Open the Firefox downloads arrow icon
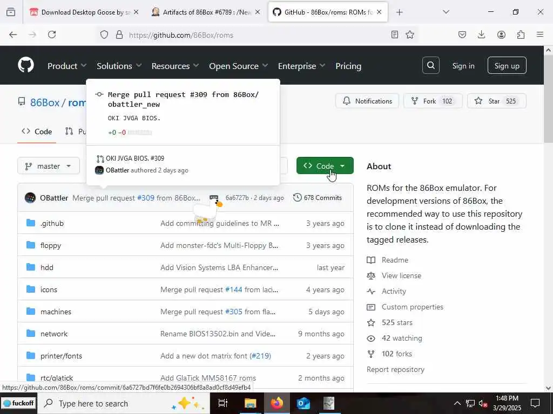This screenshot has height=414, width=553. pyautogui.click(x=481, y=34)
